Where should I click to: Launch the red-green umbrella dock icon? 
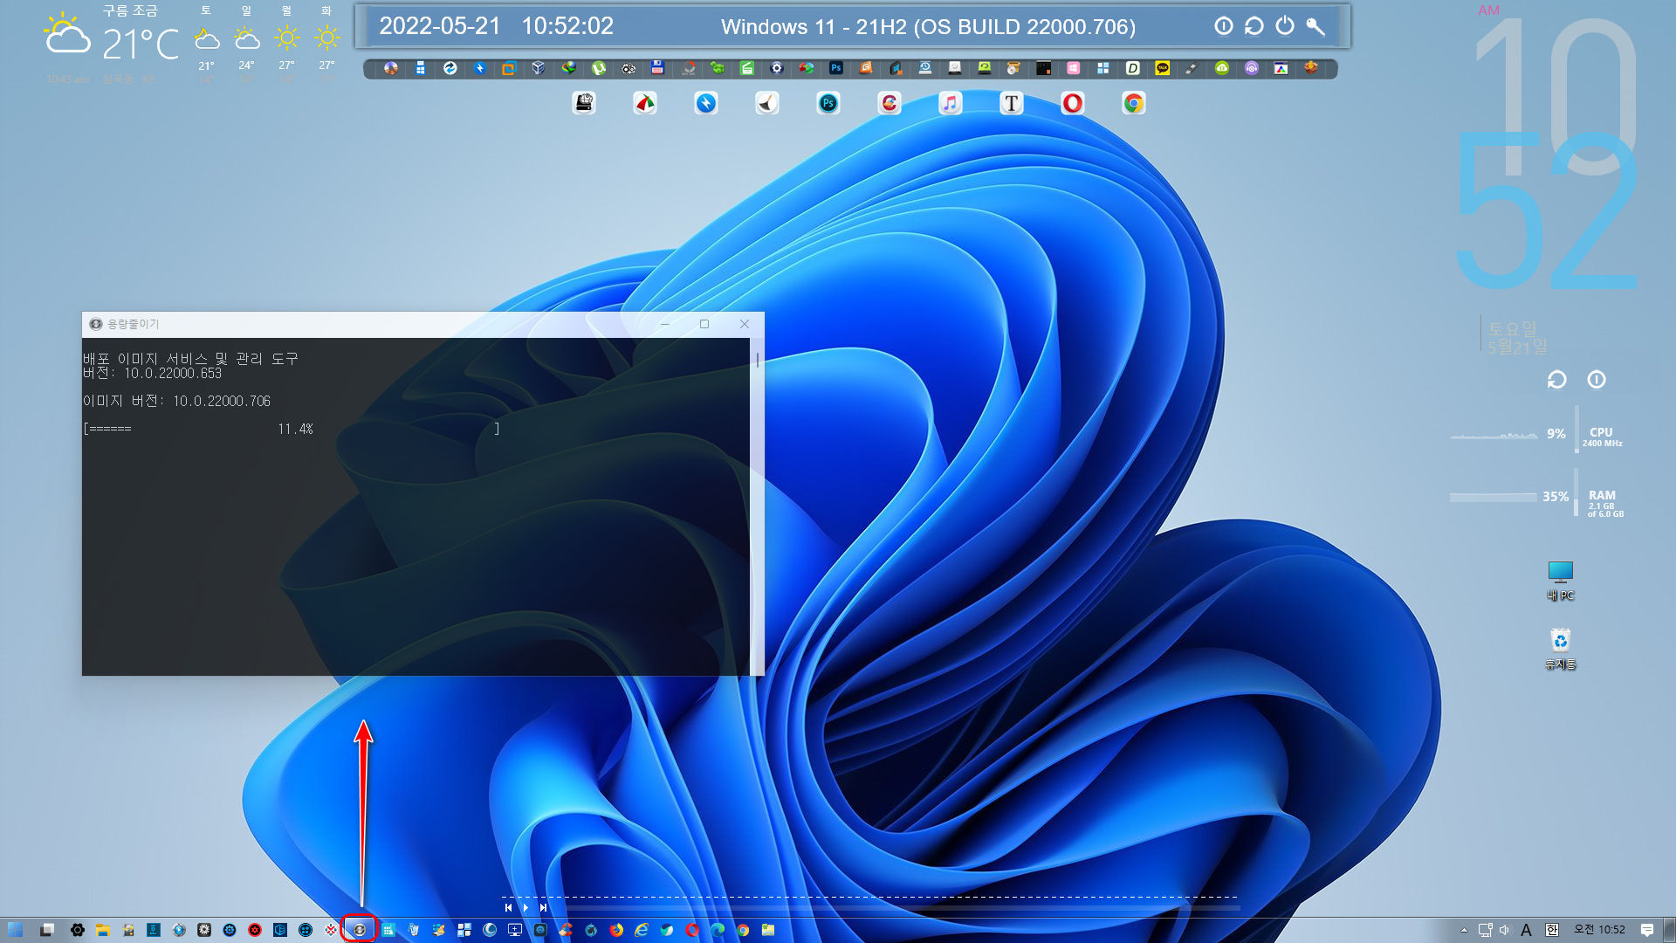tap(644, 104)
